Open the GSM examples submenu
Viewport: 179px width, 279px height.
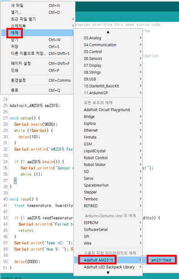(108, 144)
